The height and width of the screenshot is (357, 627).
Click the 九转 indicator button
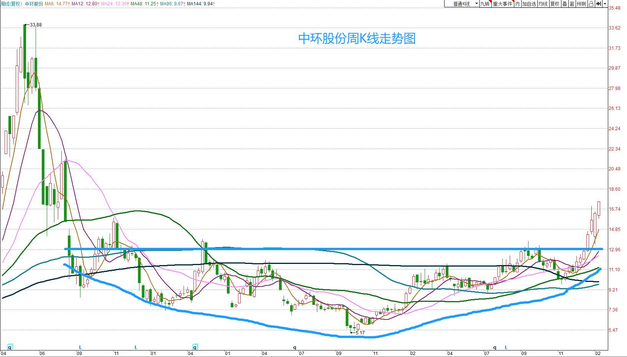(x=485, y=4)
